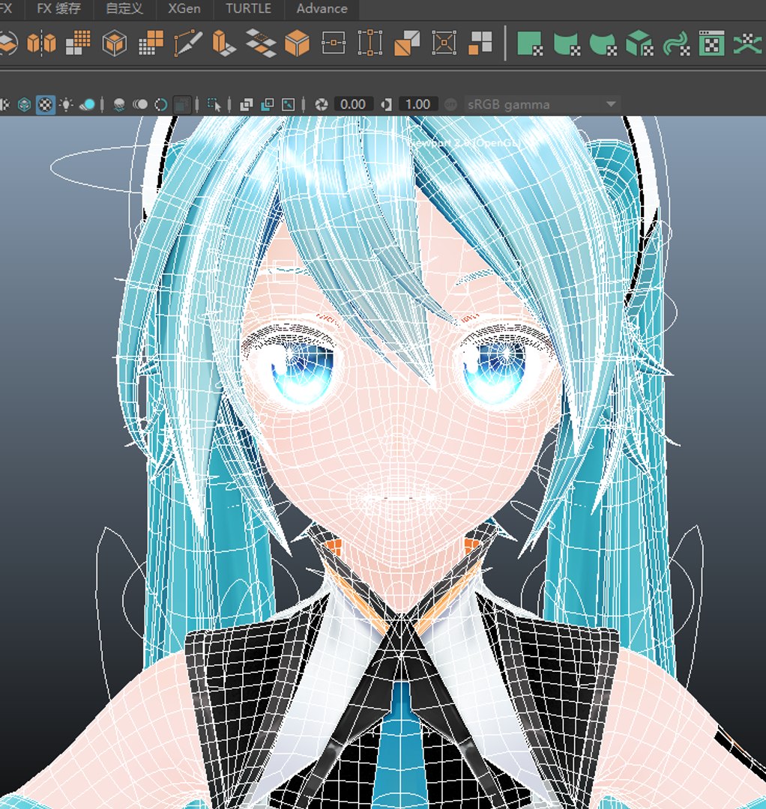The height and width of the screenshot is (809, 766).
Task: Click the gamma icon beside 1.00
Action: [386, 105]
